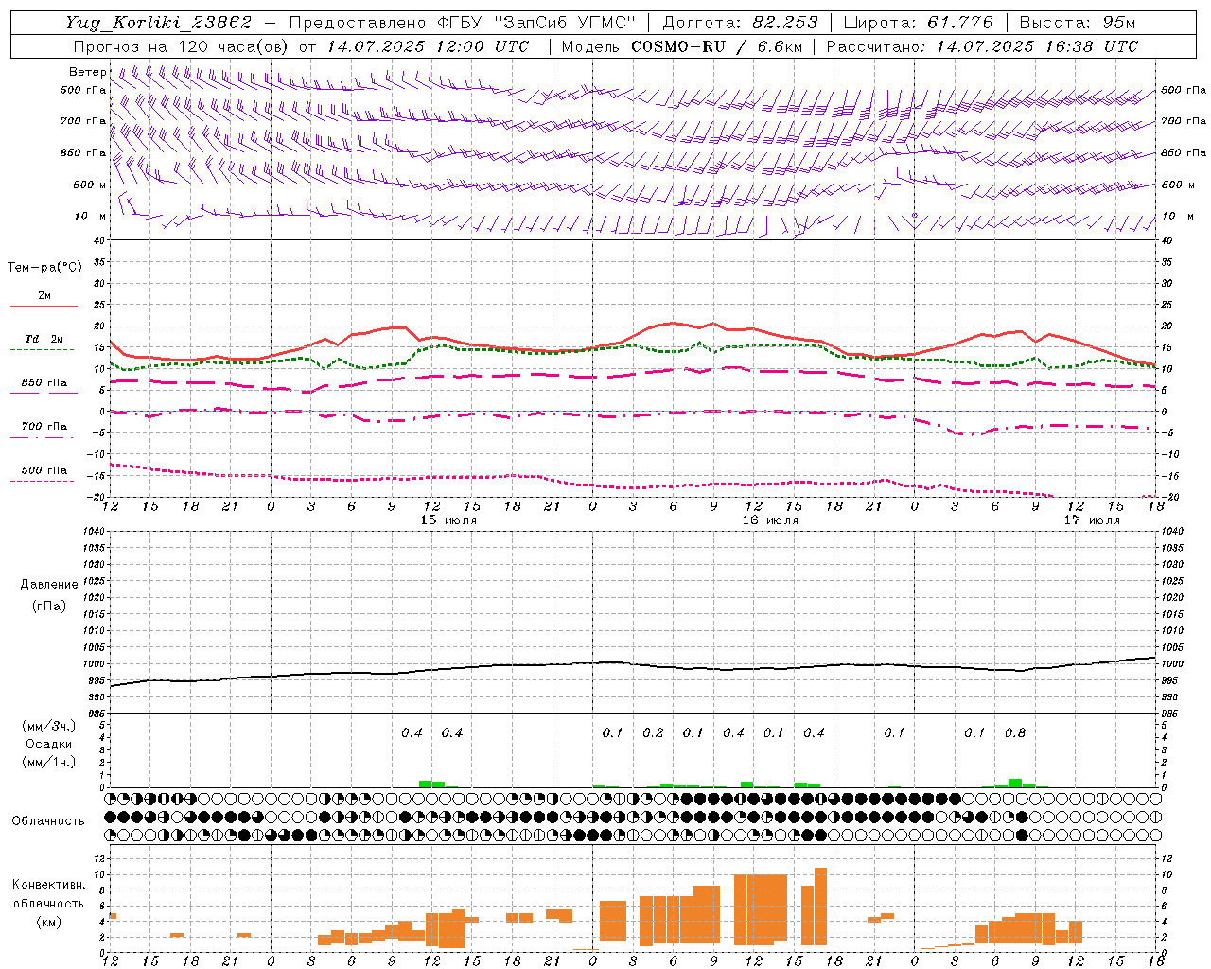Image resolution: width=1211 pixels, height=969 pixels.
Task: Click the pink legend line under temperature 500 гПа
Action: pos(43,481)
